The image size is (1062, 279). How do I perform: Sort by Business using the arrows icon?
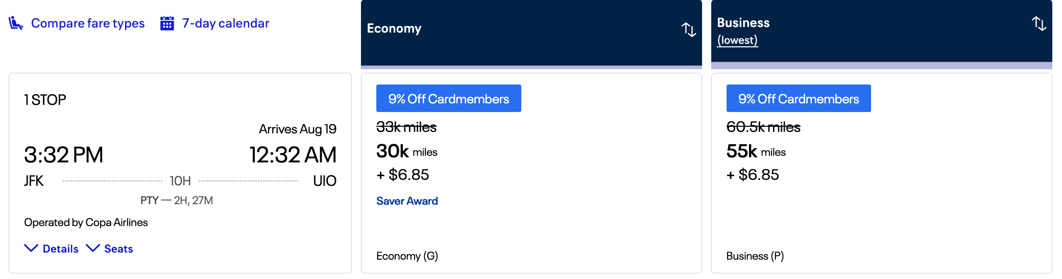(x=1039, y=23)
